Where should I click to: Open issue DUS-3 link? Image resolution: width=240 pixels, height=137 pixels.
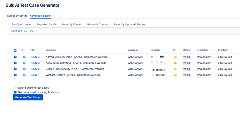click(36, 63)
